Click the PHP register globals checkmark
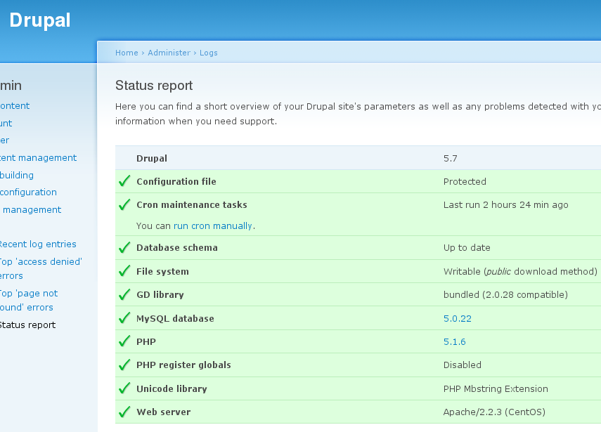This screenshot has height=432, width=601. 124,365
